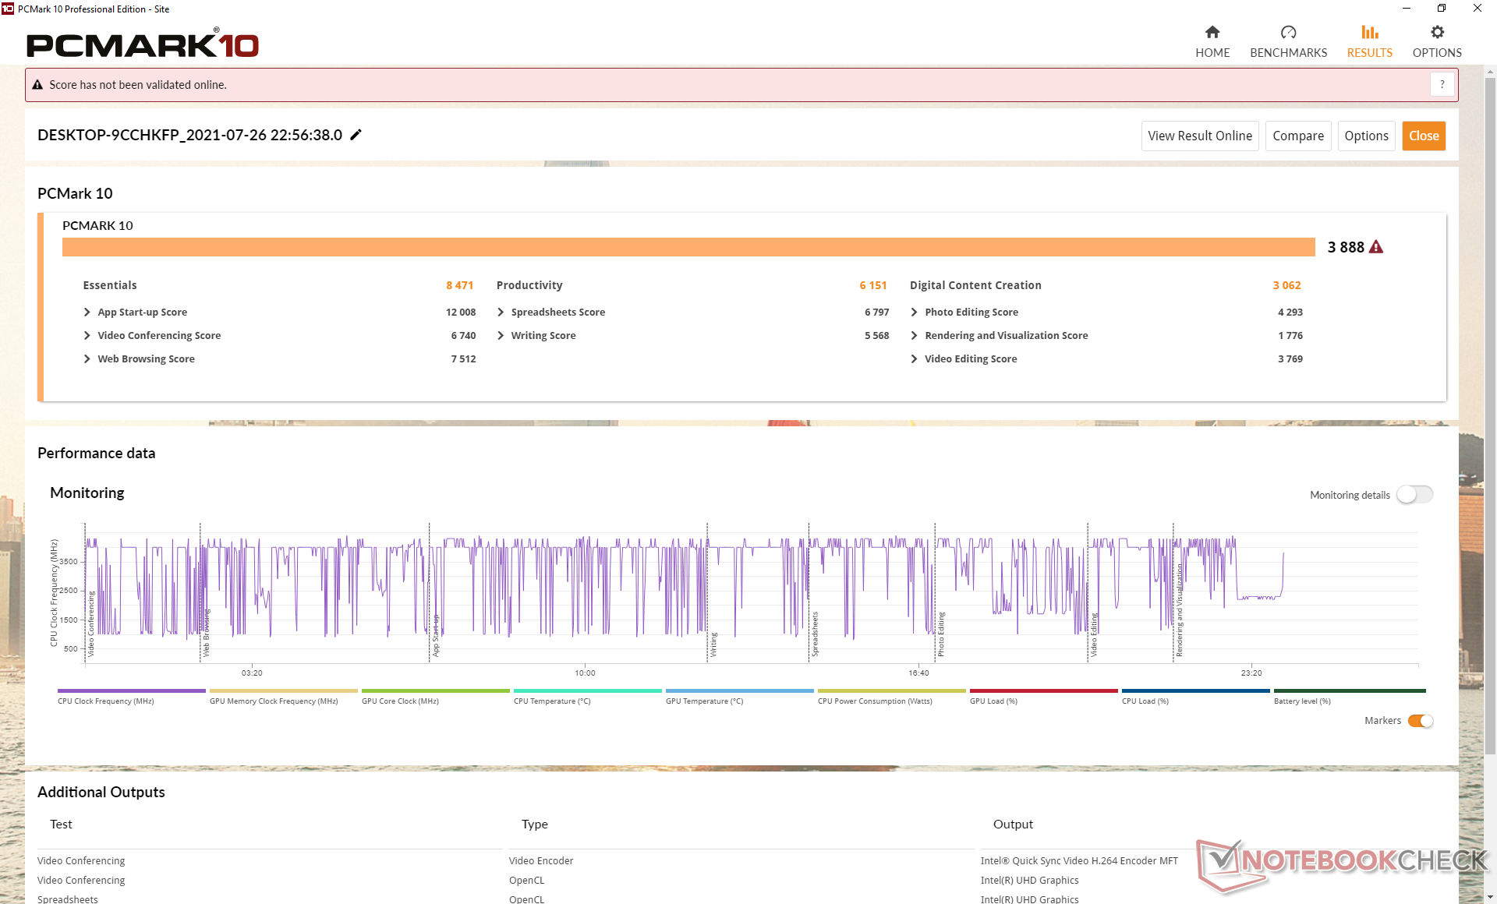Turn off the Markers toggle
This screenshot has height=904, width=1497.
click(1420, 721)
